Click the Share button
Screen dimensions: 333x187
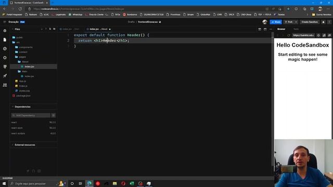pos(276,22)
